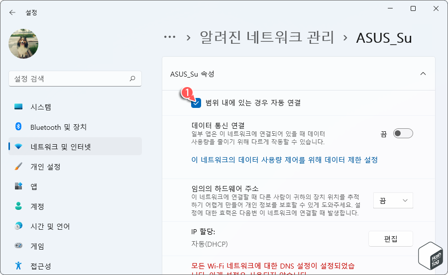
Task: Uncheck 범위 내에 있는 경우 자동 연결
Action: point(196,103)
